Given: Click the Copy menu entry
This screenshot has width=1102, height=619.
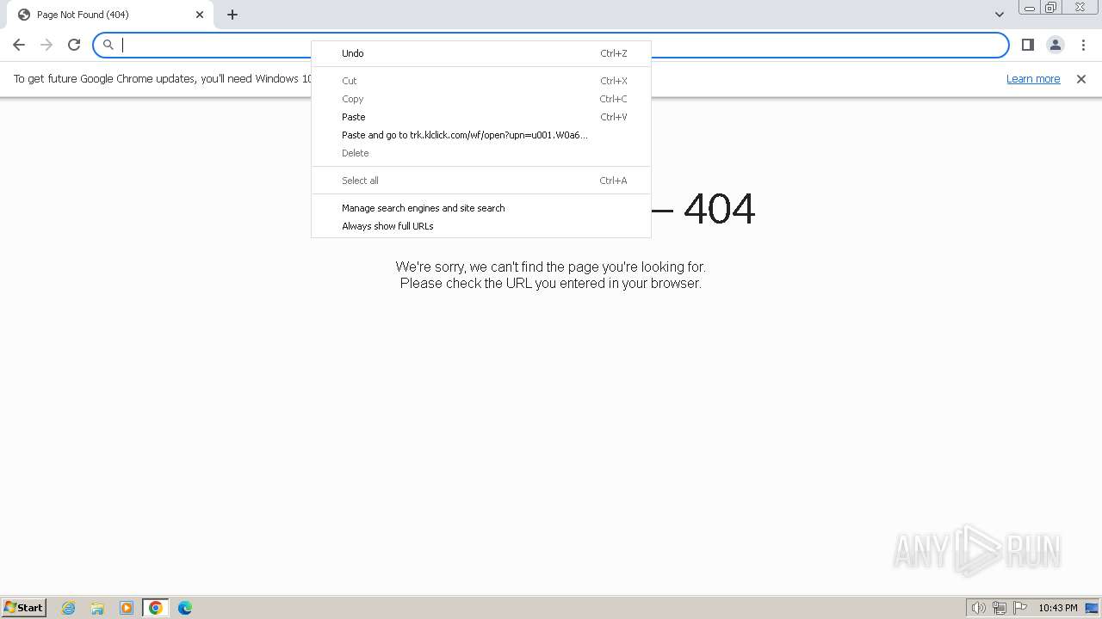Looking at the screenshot, I should click(481, 99).
